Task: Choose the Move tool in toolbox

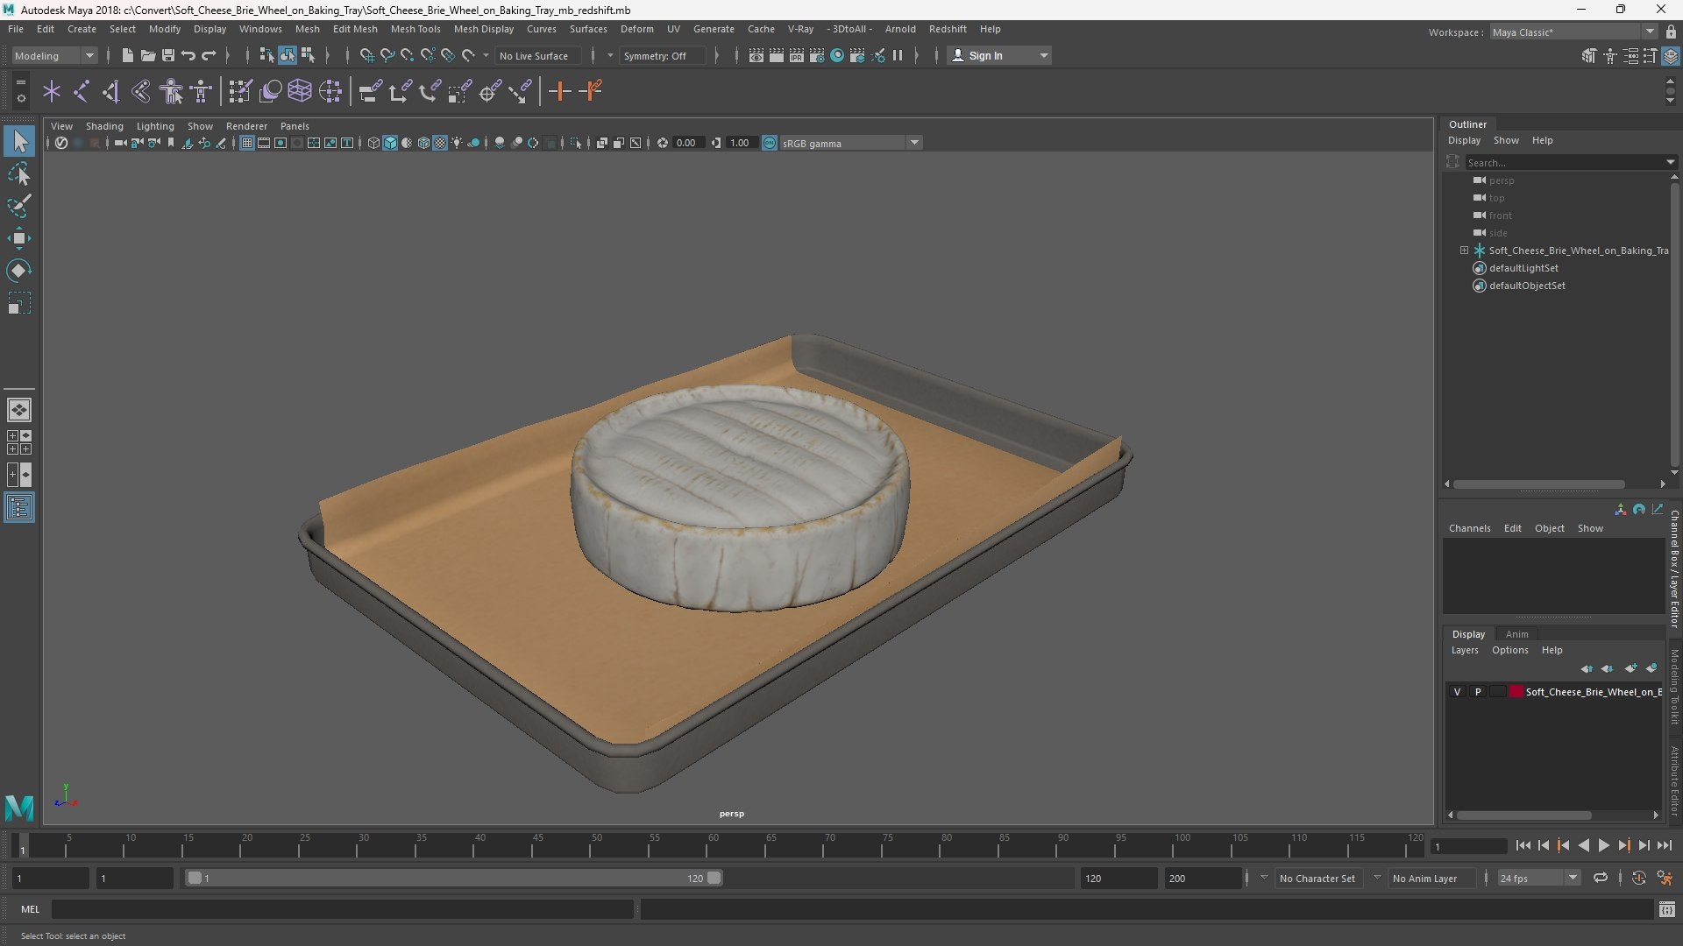Action: 19,238
